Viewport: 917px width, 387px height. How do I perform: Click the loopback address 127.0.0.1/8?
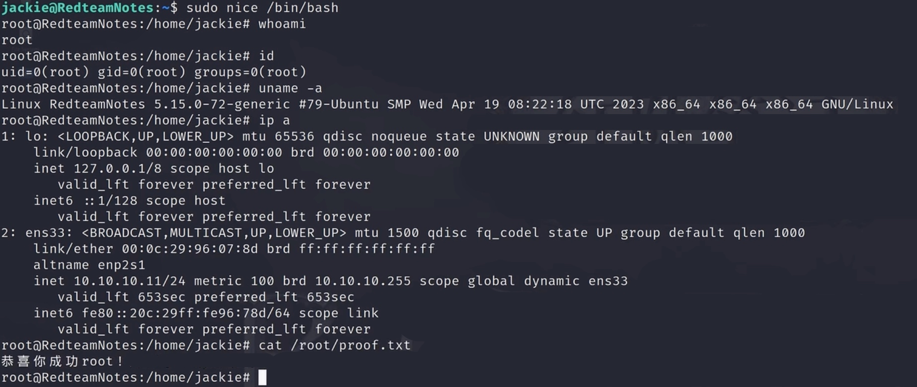click(x=117, y=169)
